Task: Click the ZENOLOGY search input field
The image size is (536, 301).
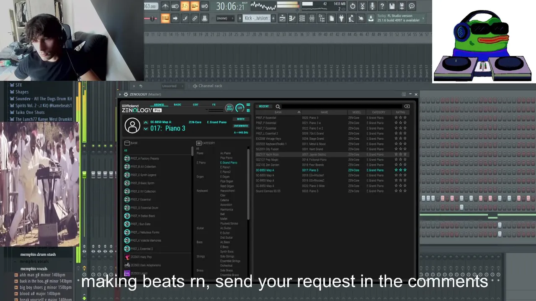Action: pyautogui.click(x=343, y=107)
